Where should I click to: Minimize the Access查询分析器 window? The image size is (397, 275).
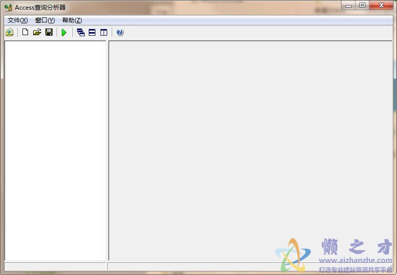pos(349,5)
